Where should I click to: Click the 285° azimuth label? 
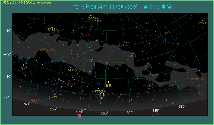point(105,113)
